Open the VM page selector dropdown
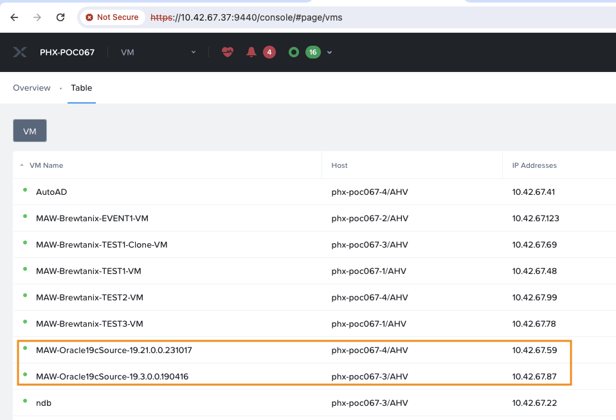The height and width of the screenshot is (420, 616). tap(158, 52)
